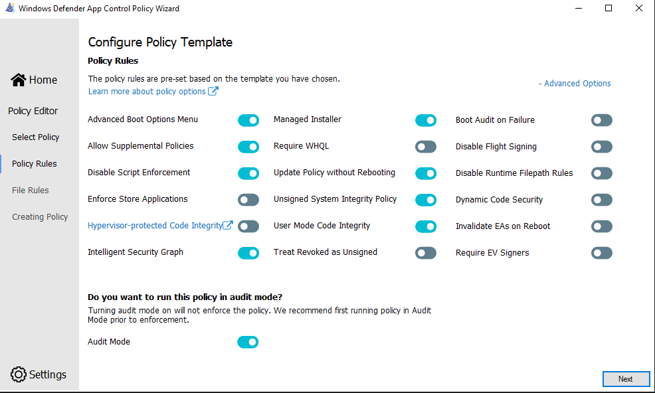The width and height of the screenshot is (655, 393).
Task: Click the Next button
Action: tap(626, 379)
